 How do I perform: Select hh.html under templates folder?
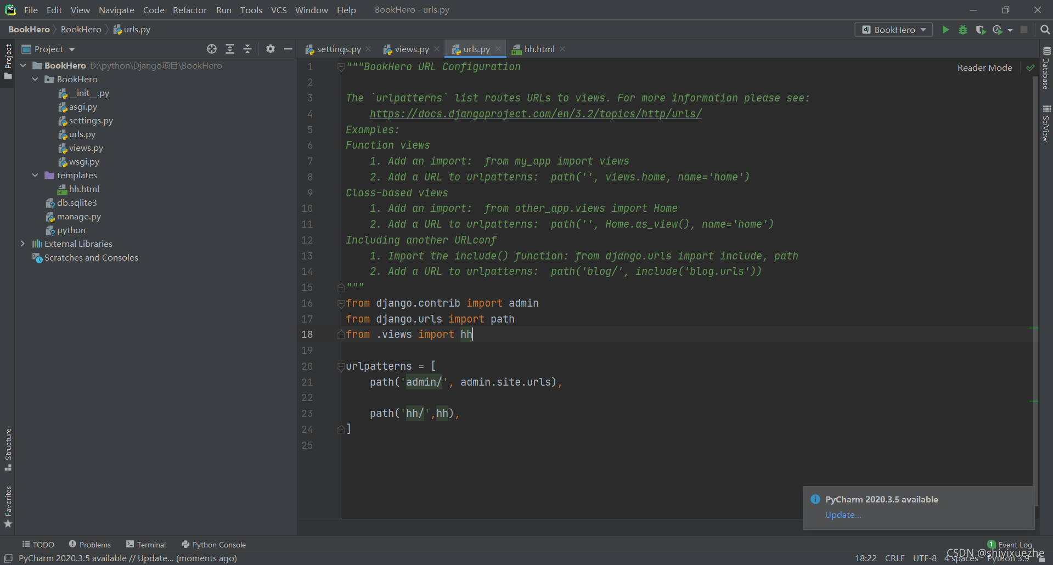point(84,189)
